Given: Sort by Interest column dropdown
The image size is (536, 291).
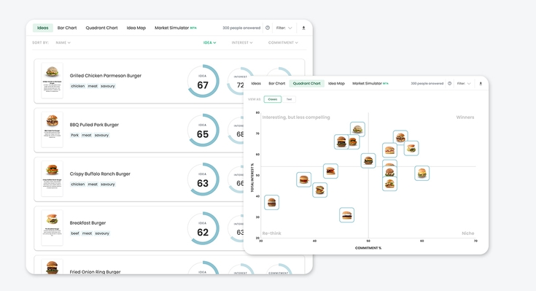Looking at the screenshot, I should [x=242, y=43].
